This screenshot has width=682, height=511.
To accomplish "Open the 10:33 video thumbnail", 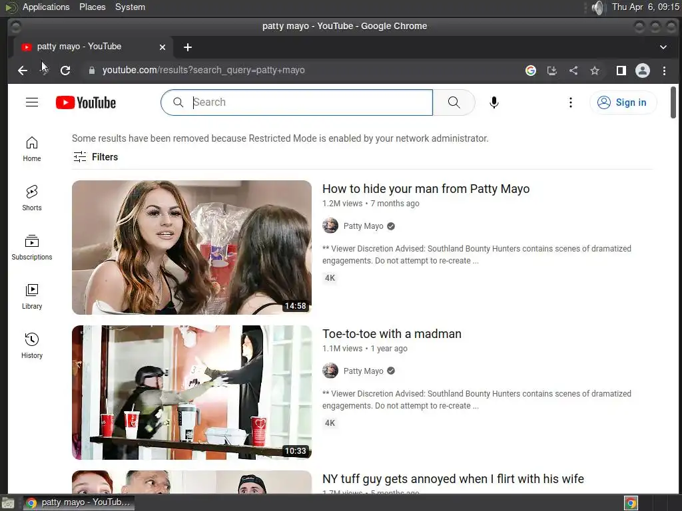I will pos(192,393).
